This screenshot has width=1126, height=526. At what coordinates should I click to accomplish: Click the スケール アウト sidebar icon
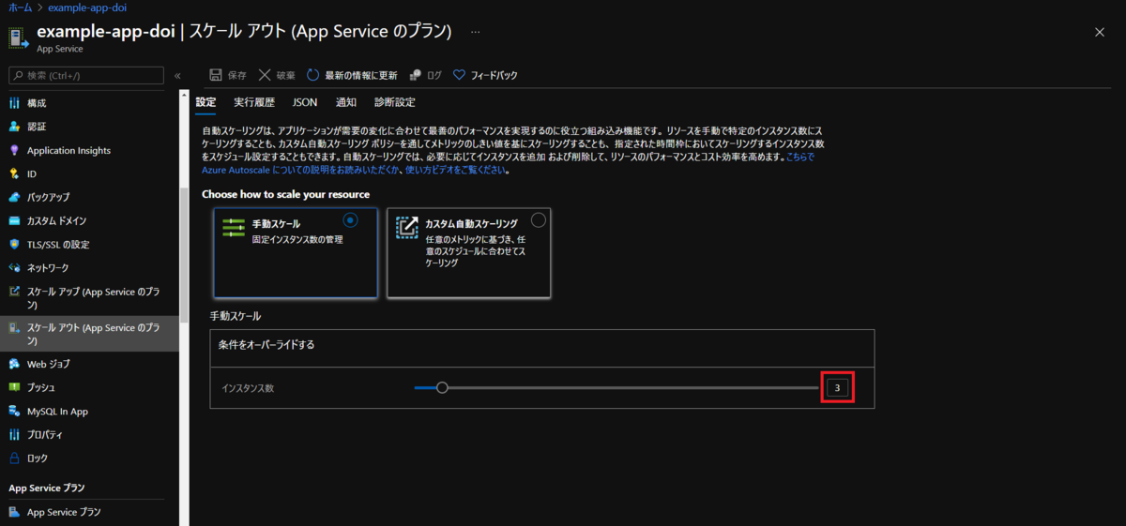[x=14, y=328]
